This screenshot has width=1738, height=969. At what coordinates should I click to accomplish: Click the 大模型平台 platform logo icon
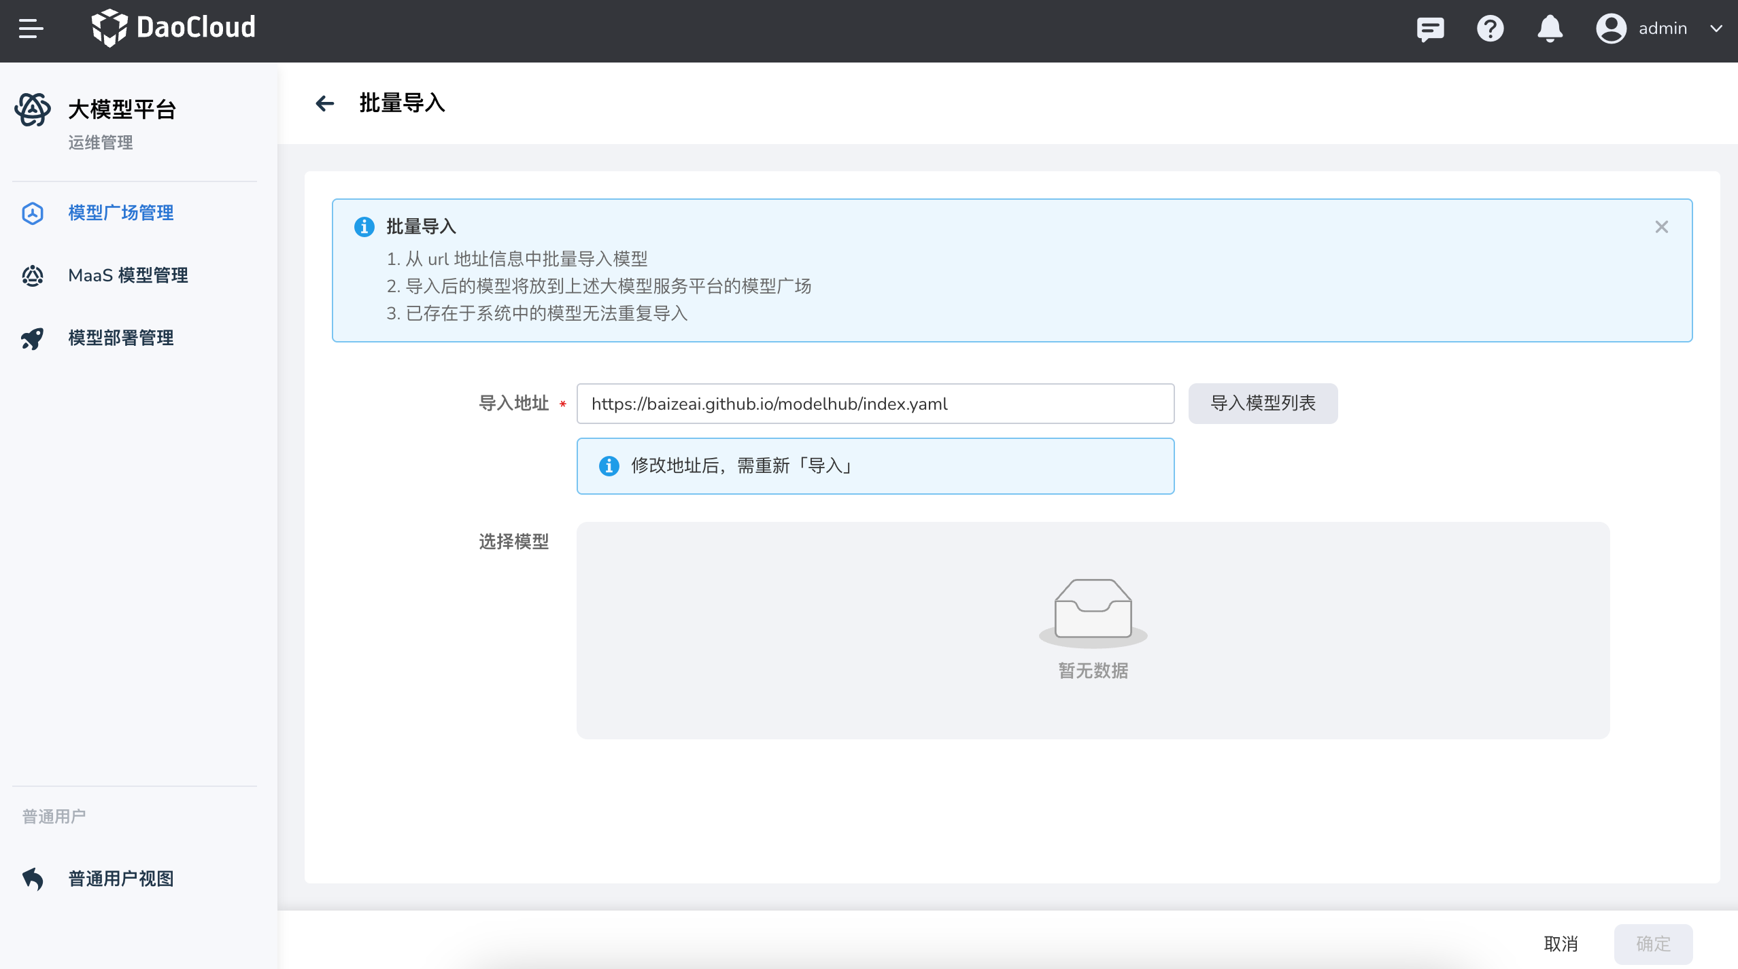32,109
